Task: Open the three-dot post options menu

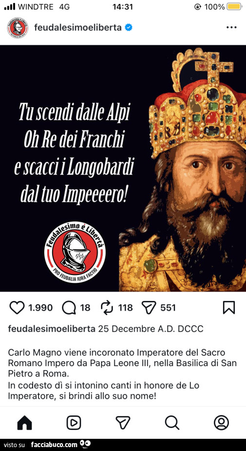Action: click(x=231, y=28)
